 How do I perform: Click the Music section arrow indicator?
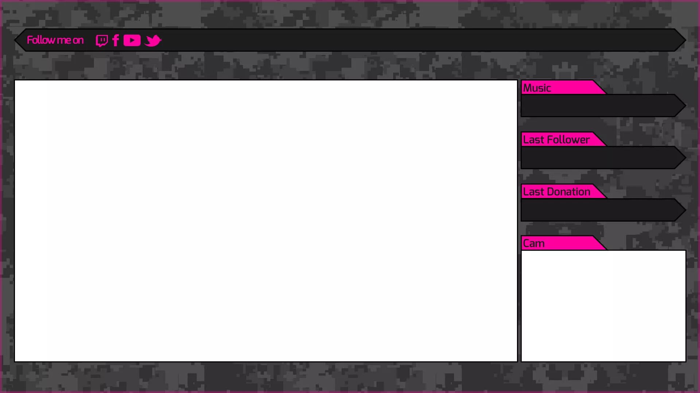[682, 106]
